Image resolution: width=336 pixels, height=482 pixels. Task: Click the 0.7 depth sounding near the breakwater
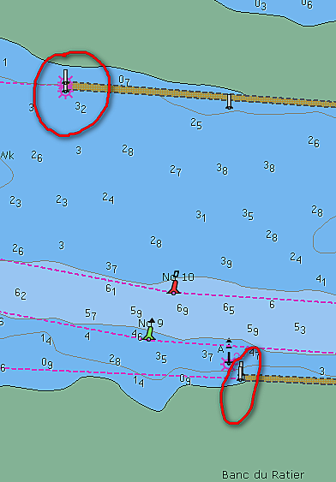tap(124, 80)
